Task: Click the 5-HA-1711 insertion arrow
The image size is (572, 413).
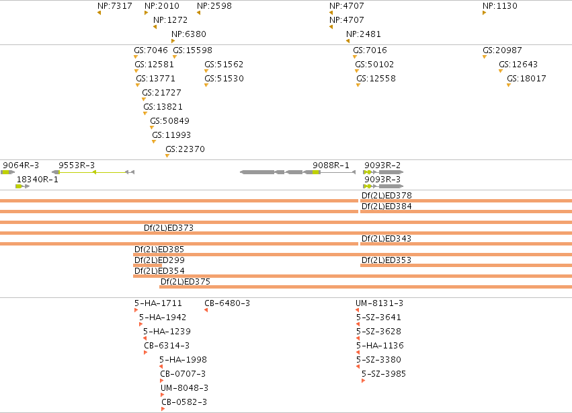Action: click(x=136, y=310)
